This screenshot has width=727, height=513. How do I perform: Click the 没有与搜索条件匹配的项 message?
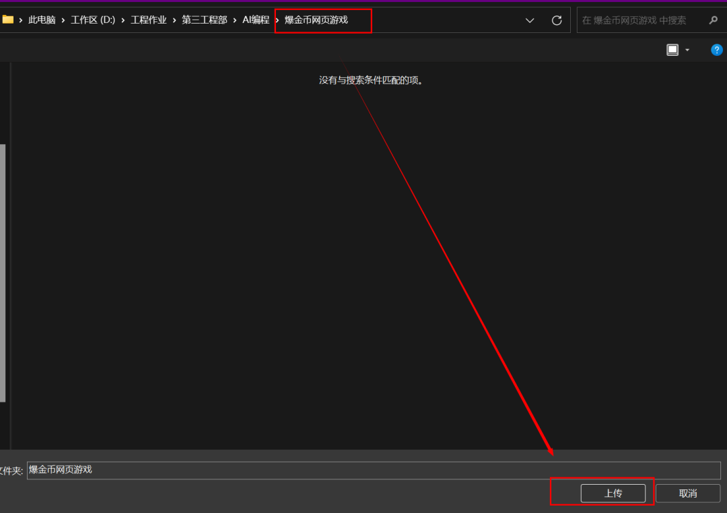pos(371,80)
